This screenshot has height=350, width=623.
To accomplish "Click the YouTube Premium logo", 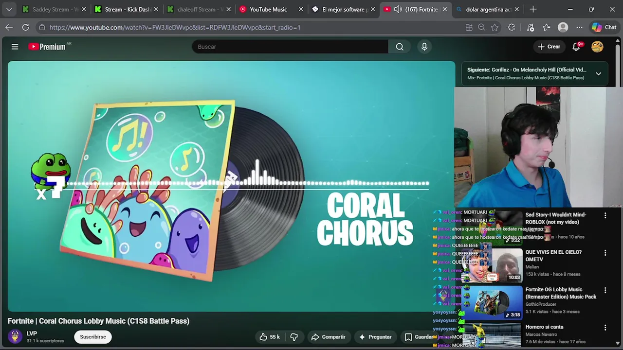I will pyautogui.click(x=47, y=47).
